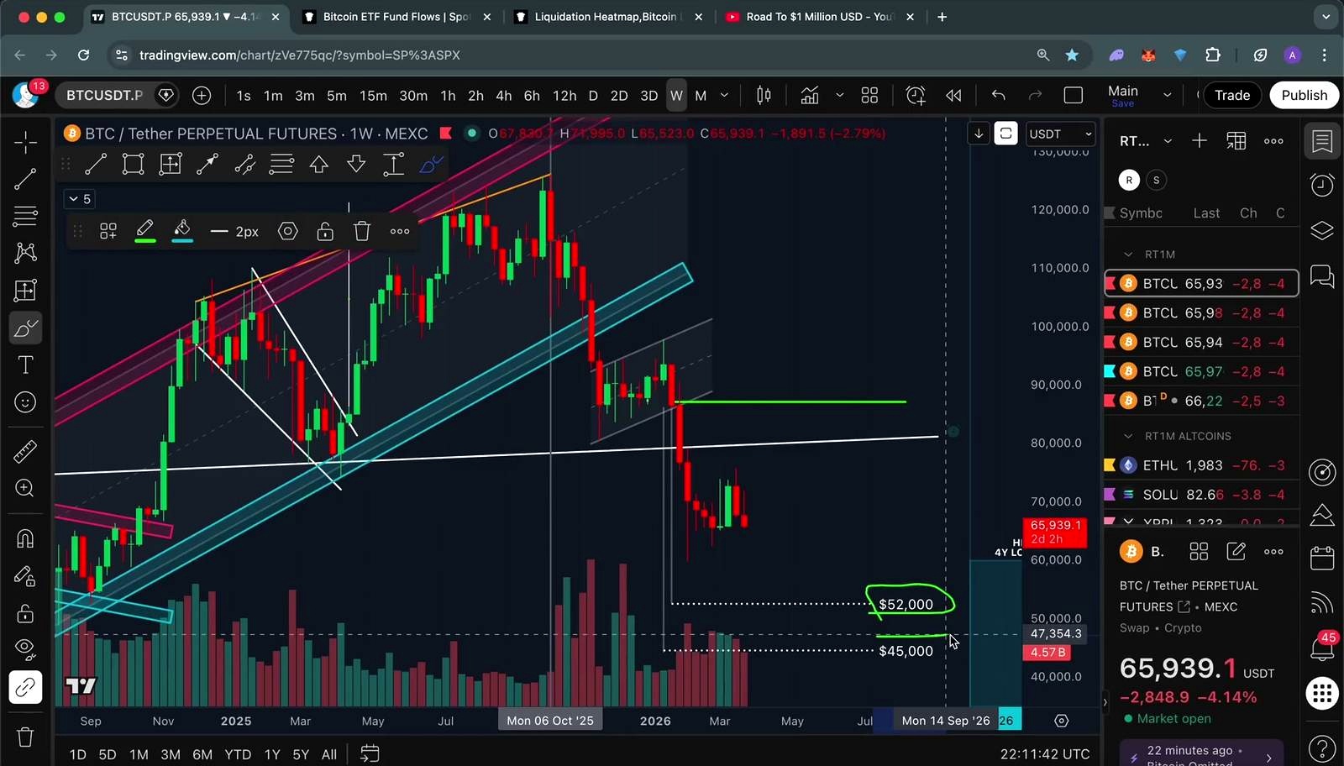
Task: Select the text annotation tool
Action: click(x=25, y=365)
